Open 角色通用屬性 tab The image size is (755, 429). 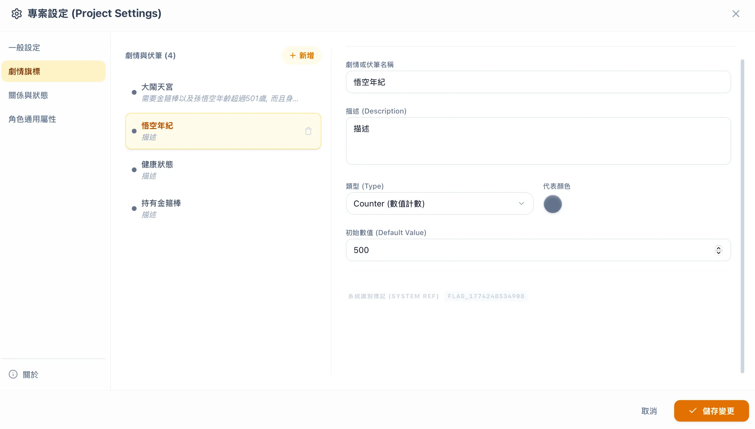(53, 119)
